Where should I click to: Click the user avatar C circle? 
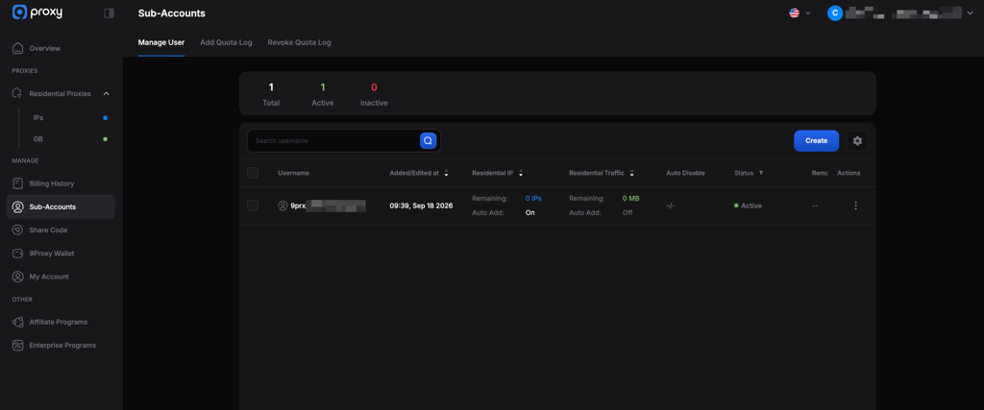coord(835,12)
